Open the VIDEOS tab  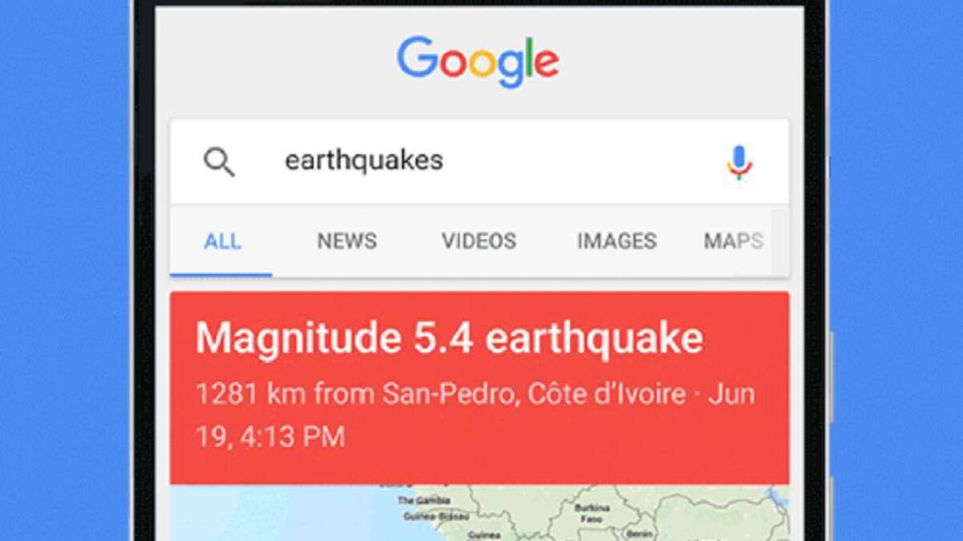click(x=479, y=240)
